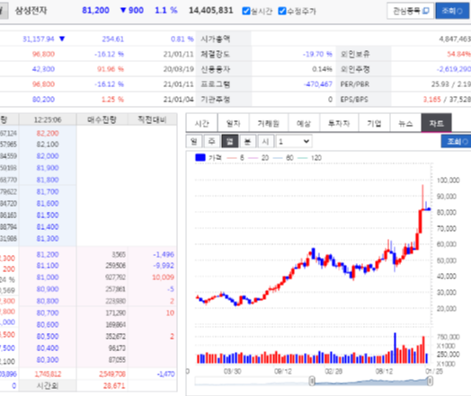
Task: Click the ask price 81,900
Action: coord(48,168)
